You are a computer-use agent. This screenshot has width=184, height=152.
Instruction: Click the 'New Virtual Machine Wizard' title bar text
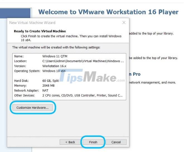pyautogui.click(x=32, y=23)
